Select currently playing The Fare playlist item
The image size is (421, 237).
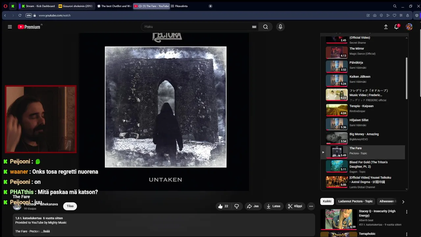pos(363,152)
